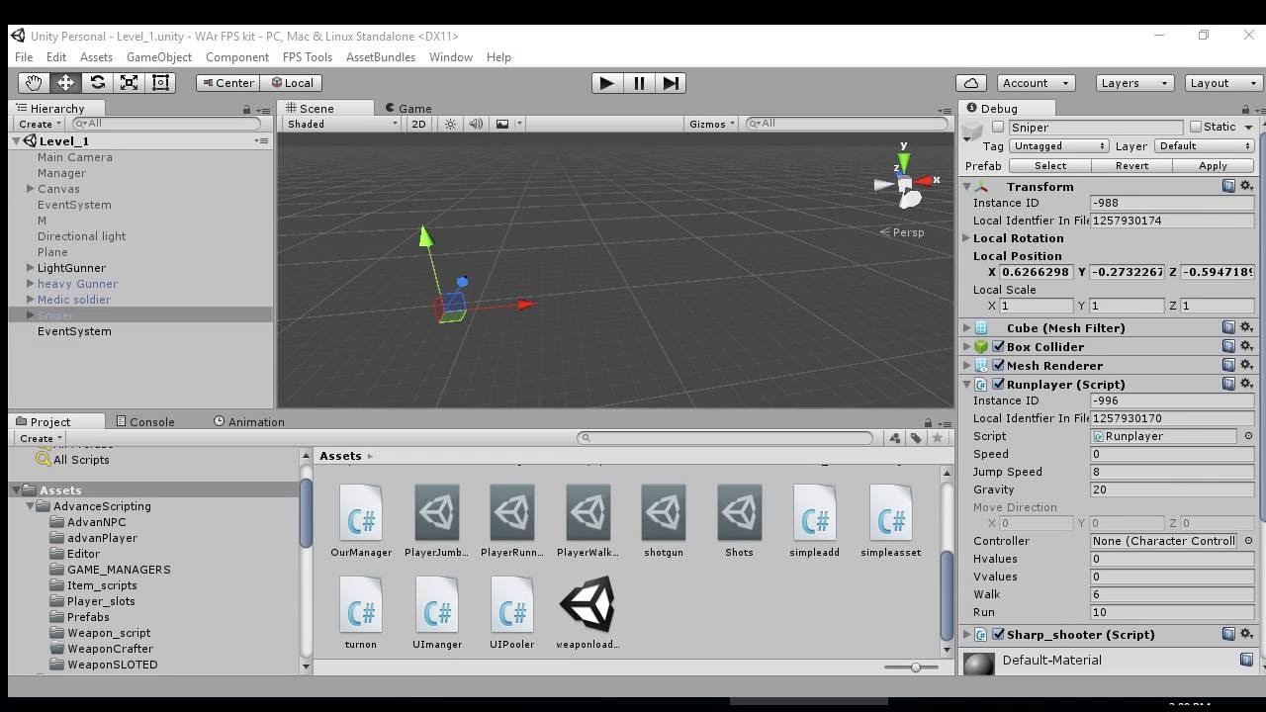This screenshot has width=1266, height=712.
Task: Open the Layers dropdown in toolbar
Action: click(x=1134, y=83)
